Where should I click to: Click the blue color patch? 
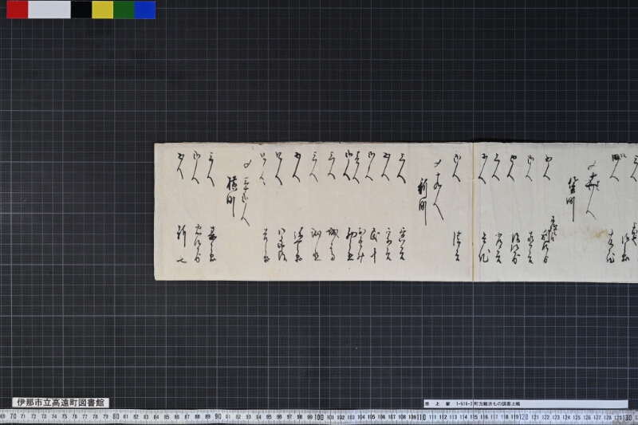click(x=145, y=10)
